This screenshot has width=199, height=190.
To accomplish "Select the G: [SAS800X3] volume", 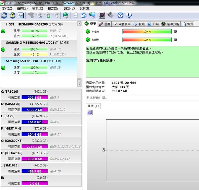I will pyautogui.click(x=41, y=144).
